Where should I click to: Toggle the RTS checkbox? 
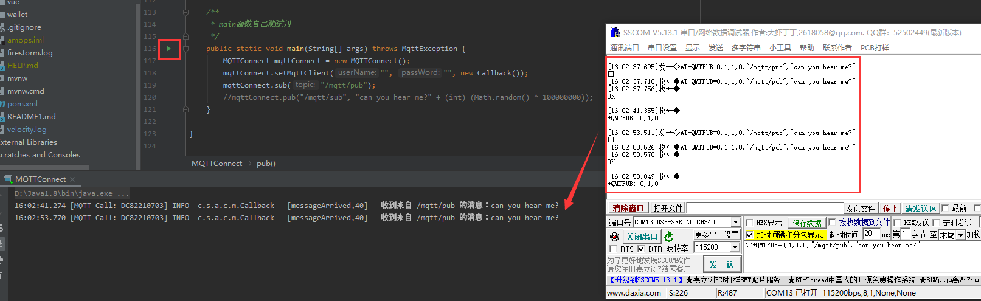(x=613, y=249)
